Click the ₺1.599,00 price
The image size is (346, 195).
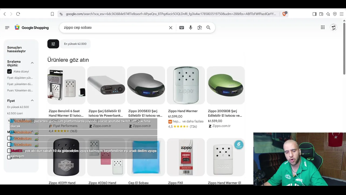175,116
